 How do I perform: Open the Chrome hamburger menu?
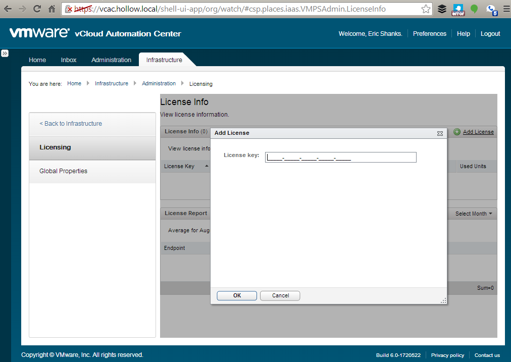pos(505,9)
